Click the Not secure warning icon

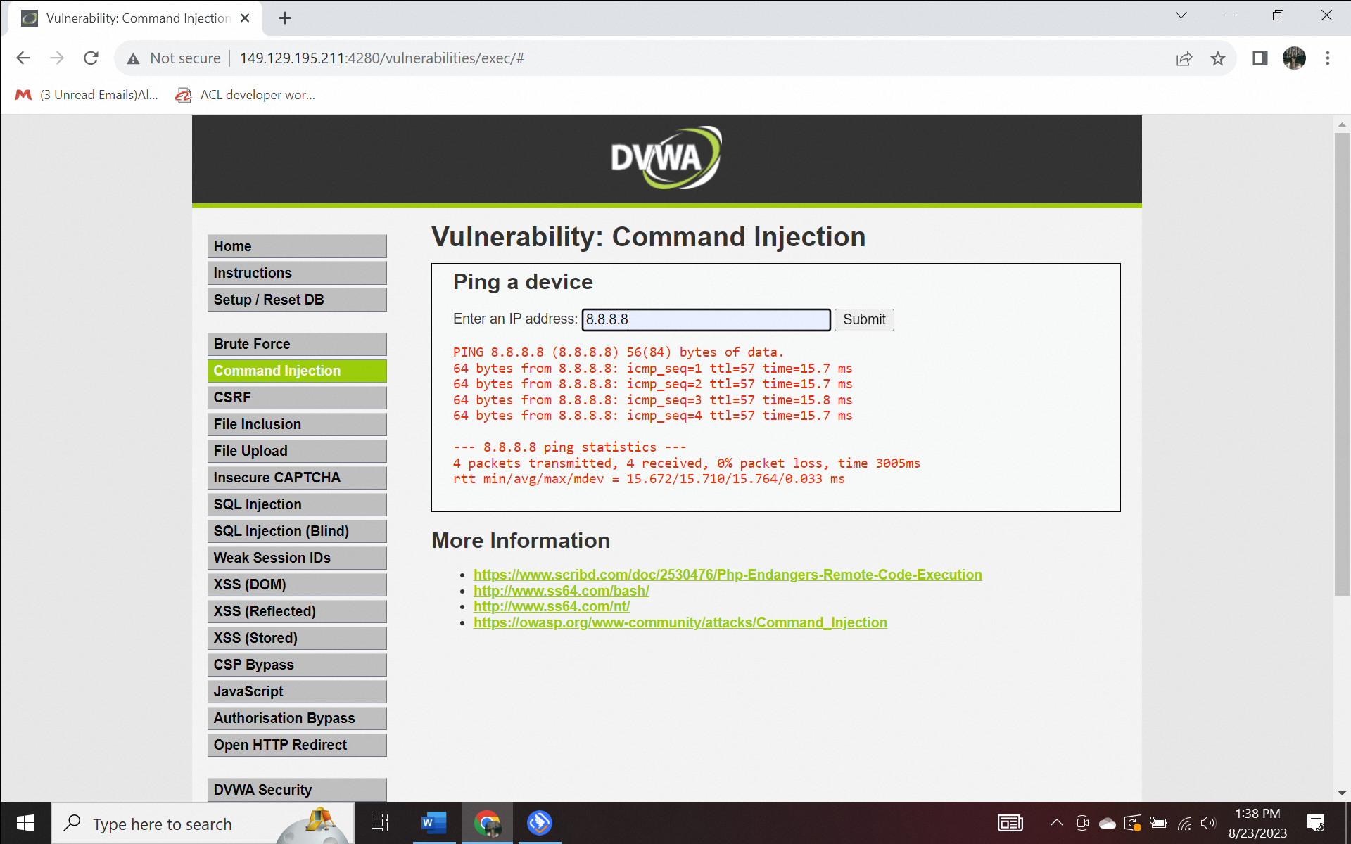click(x=134, y=58)
